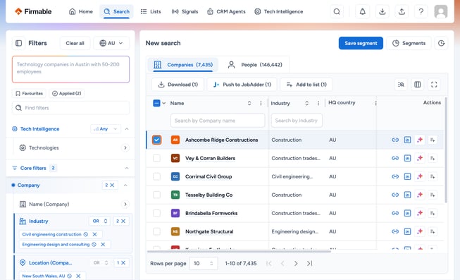The image size is (460, 280).
Task: Toggle the Applied (2) filters chip
Action: (x=67, y=93)
